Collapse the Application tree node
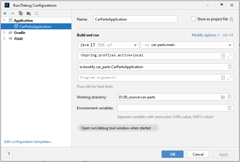Image resolution: width=240 pixels, height=162 pixels. click(5, 20)
